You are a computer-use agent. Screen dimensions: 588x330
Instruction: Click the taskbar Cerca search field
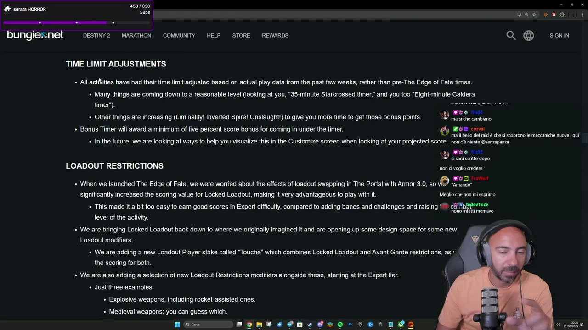[208, 324]
